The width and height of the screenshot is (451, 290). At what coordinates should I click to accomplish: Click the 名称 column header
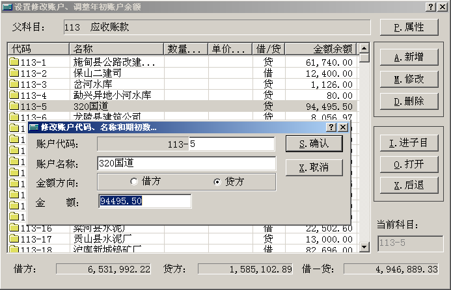coord(116,49)
